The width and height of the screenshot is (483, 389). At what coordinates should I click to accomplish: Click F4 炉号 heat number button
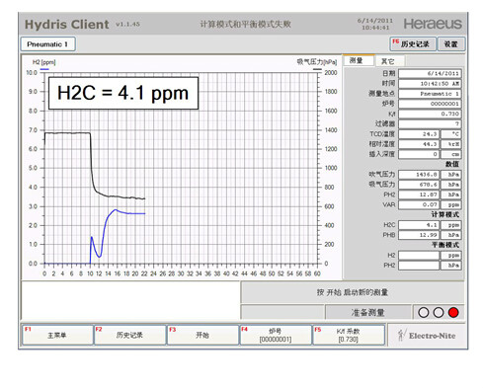click(x=276, y=335)
